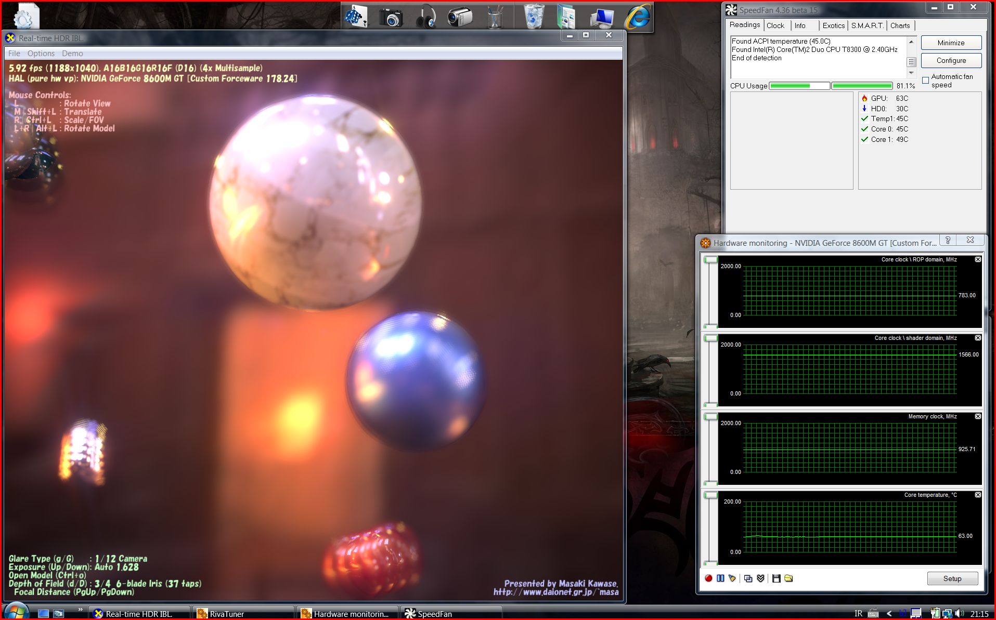Open the S.M.A.R.T. tab
The image size is (996, 620).
[x=867, y=25]
